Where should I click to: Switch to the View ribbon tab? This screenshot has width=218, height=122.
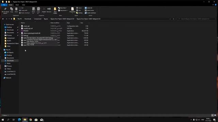coord(24,5)
